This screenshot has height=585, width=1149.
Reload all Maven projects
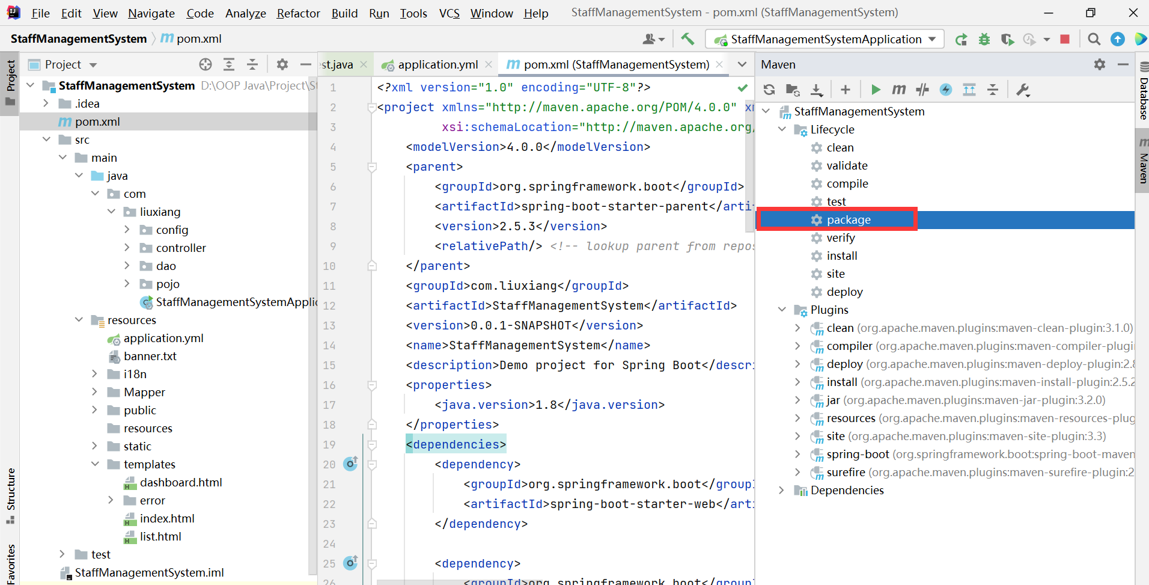click(x=769, y=90)
